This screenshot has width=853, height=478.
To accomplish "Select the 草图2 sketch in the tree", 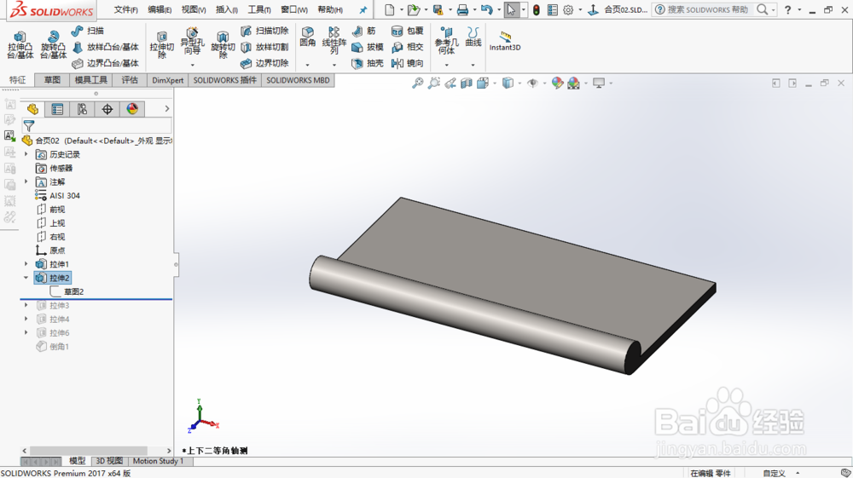I will click(x=67, y=291).
